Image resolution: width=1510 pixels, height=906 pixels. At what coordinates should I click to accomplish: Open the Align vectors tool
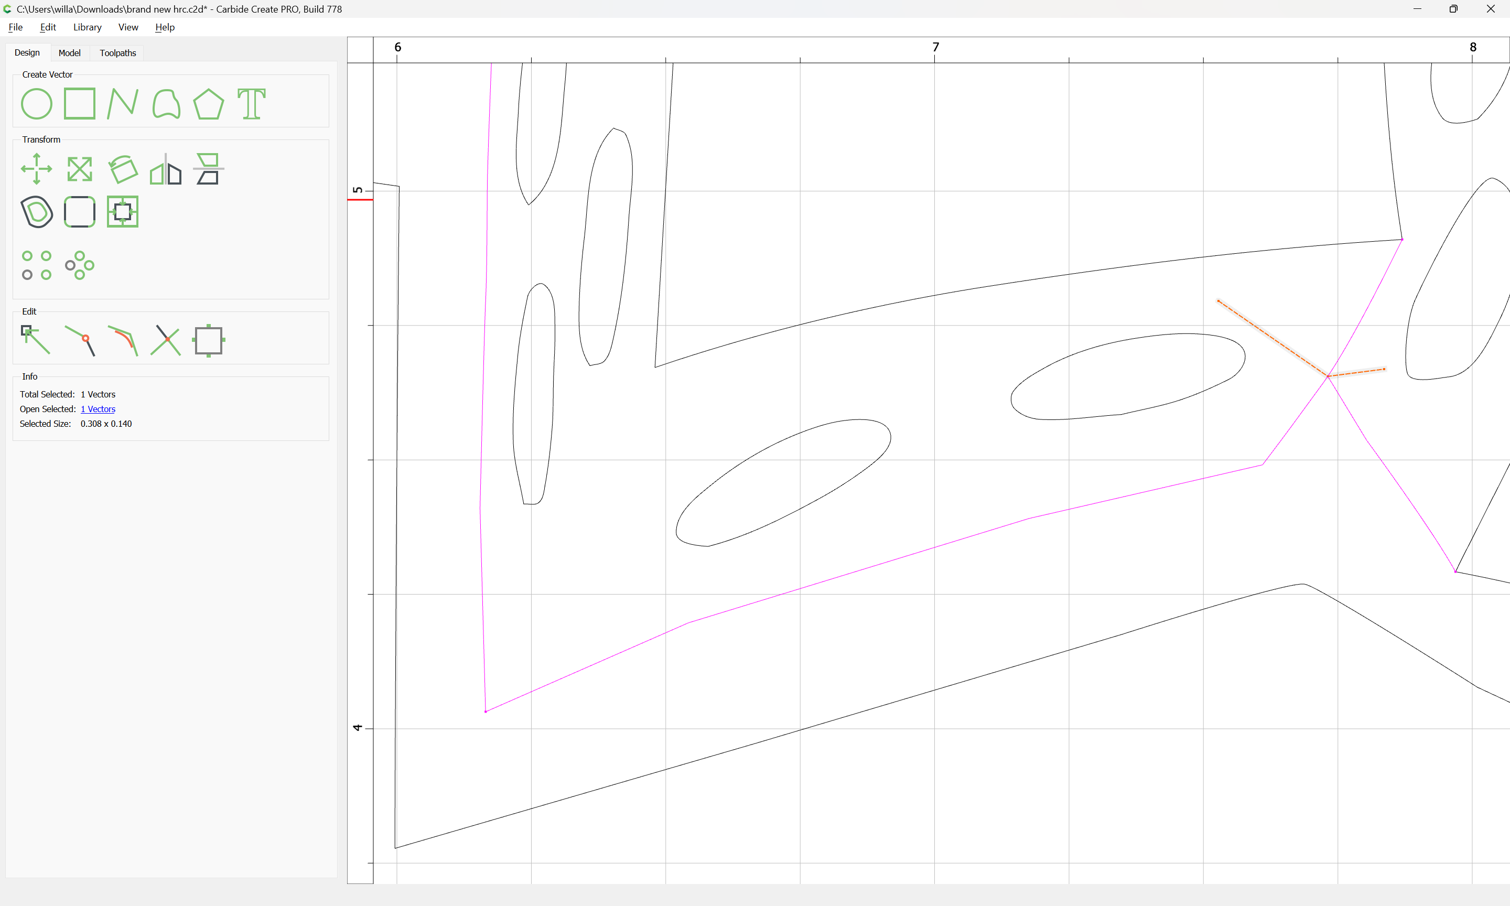click(x=209, y=169)
